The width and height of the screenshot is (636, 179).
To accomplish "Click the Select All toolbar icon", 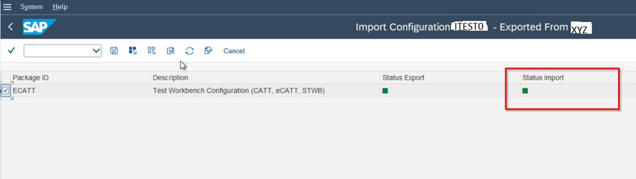I will [133, 51].
